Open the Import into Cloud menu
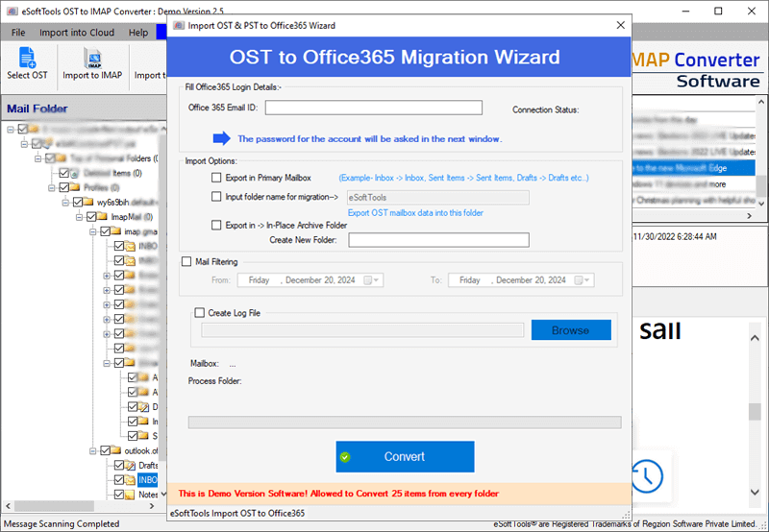This screenshot has width=769, height=532. [77, 33]
